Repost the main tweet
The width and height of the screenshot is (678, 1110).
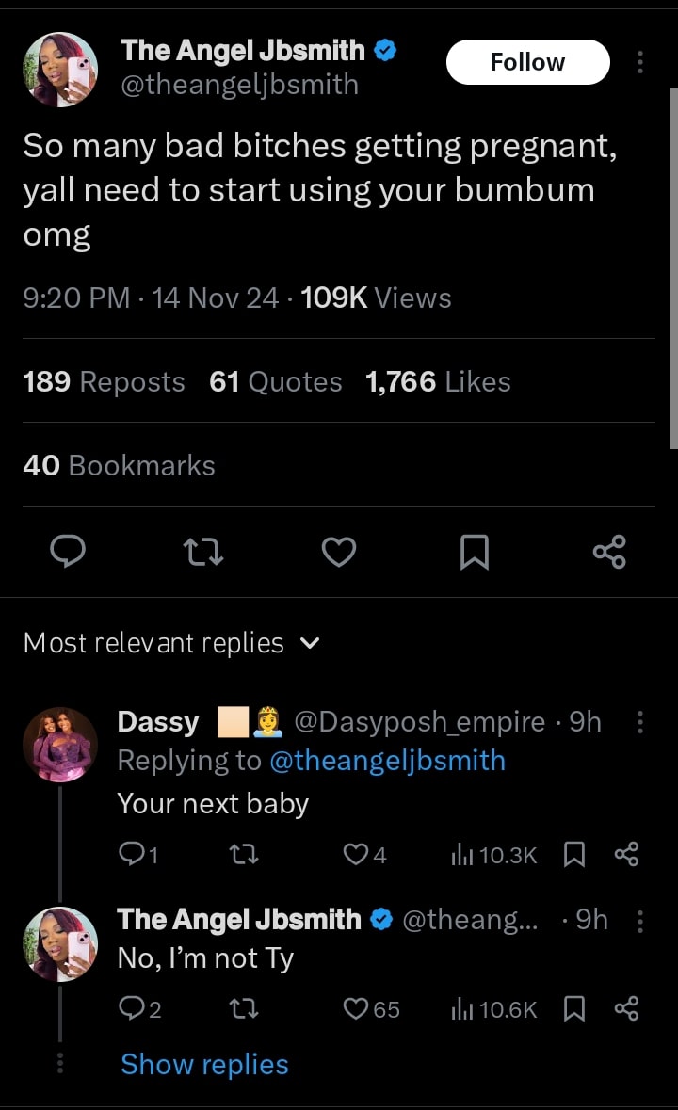tap(203, 552)
